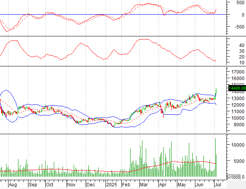This screenshot has height=189, width=246.
Task: Select the Jun month marker
Action: coord(200,184)
